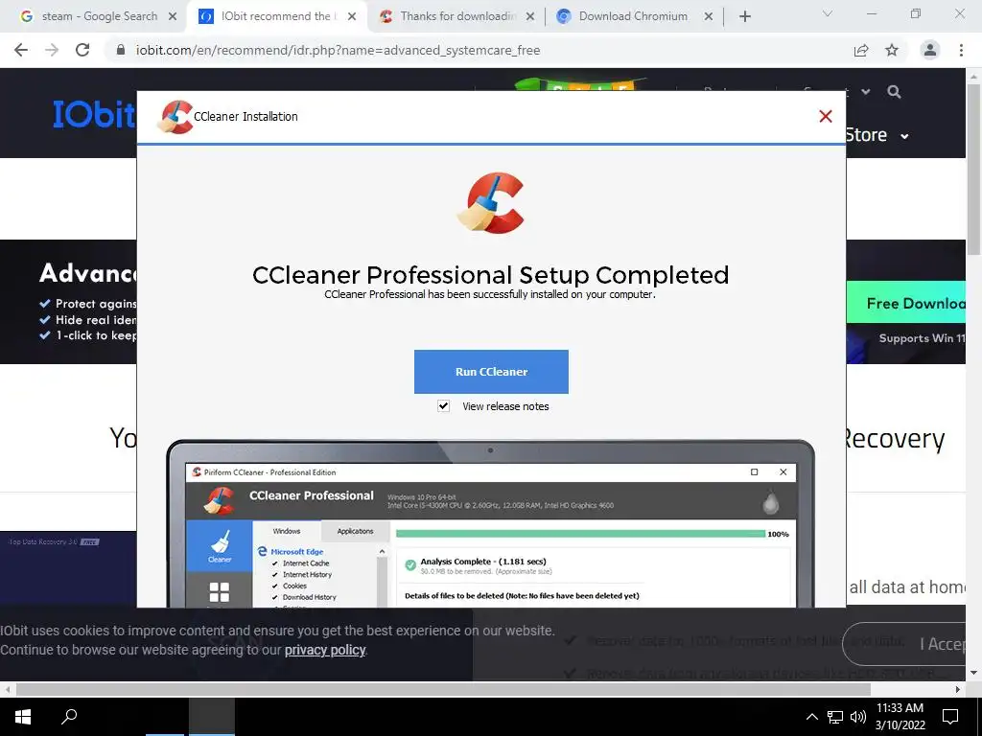This screenshot has height=736, width=982.
Task: Close the steam - Google Search tab
Action: click(173, 16)
